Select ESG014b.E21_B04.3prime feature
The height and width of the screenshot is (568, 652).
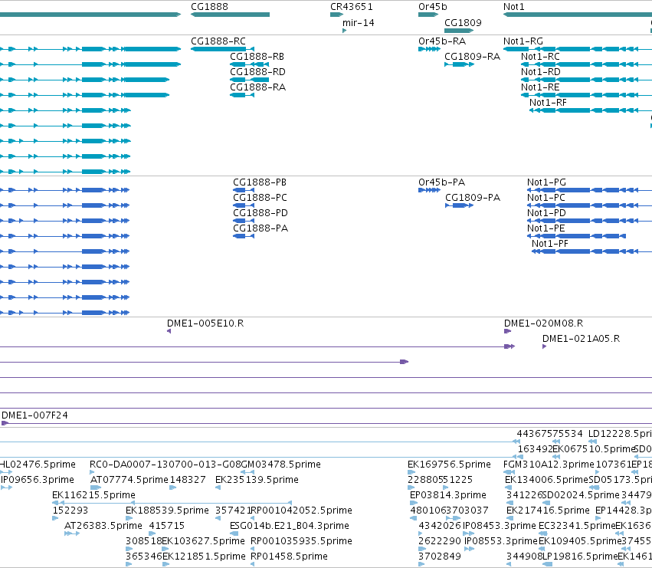coord(234,534)
